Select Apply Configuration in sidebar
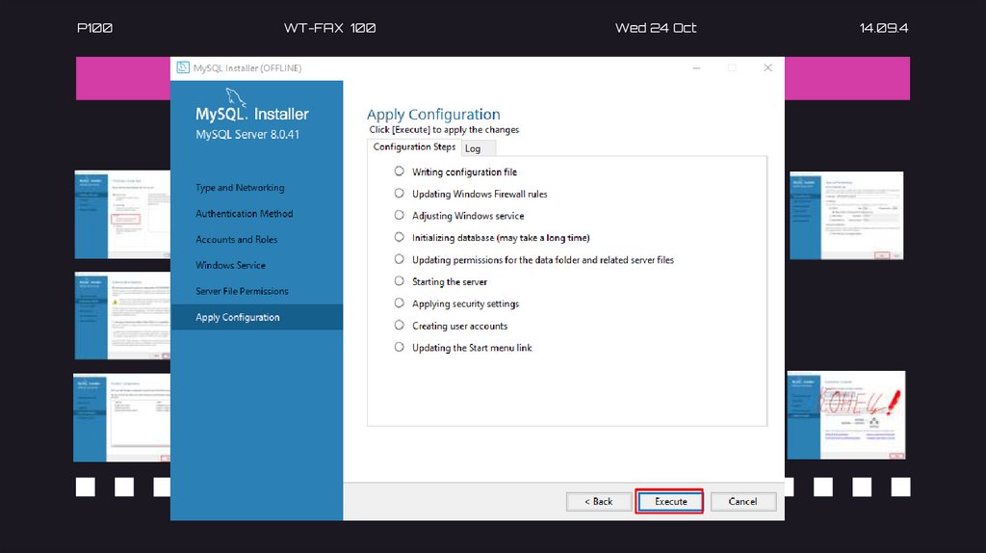Screen dimensions: 986x553 [x=256, y=317]
